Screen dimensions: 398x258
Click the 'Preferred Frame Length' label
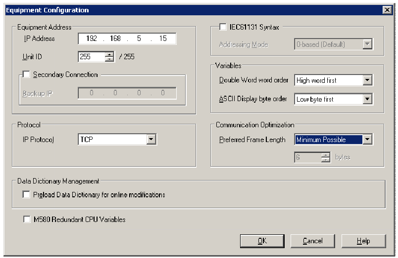point(252,140)
